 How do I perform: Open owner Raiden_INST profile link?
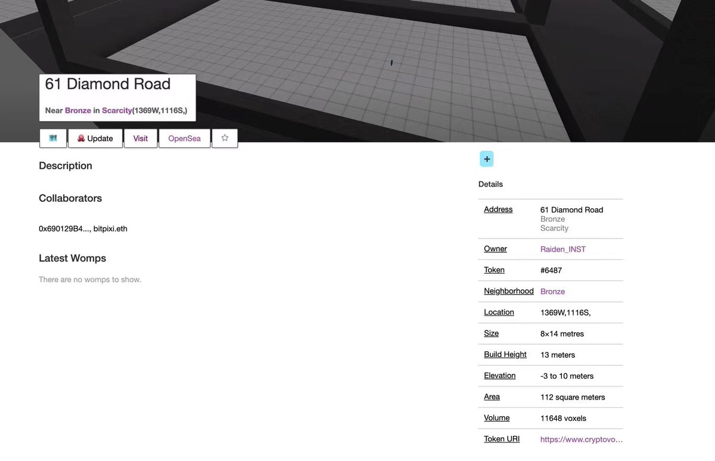563,249
